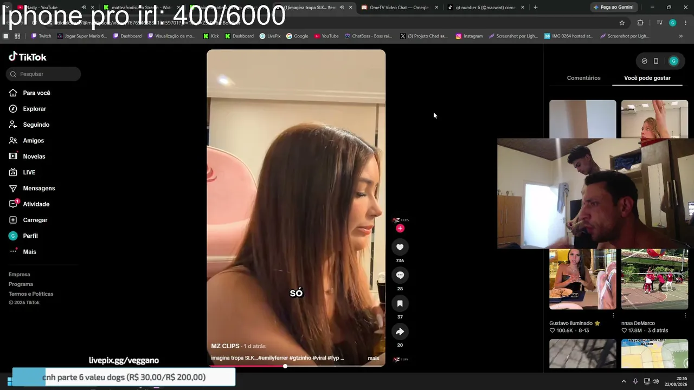The image size is (694, 390).
Task: Open the Instagram bookmark
Action: [x=469, y=36]
